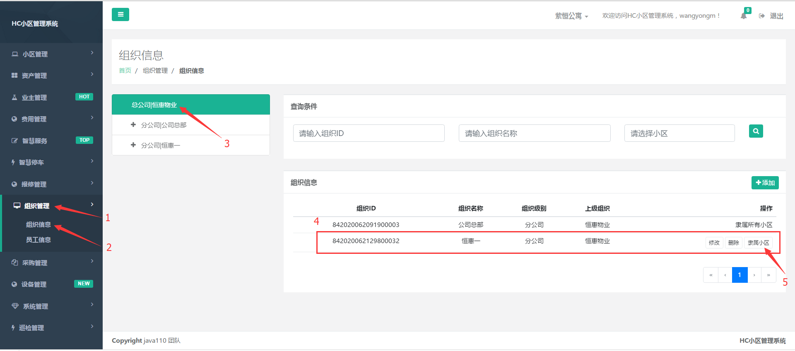Click the grid icon beside 资产管理
This screenshot has width=795, height=351.
pyautogui.click(x=14, y=76)
